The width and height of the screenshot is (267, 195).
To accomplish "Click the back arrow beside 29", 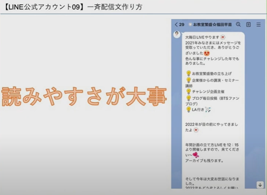I will tap(176, 25).
